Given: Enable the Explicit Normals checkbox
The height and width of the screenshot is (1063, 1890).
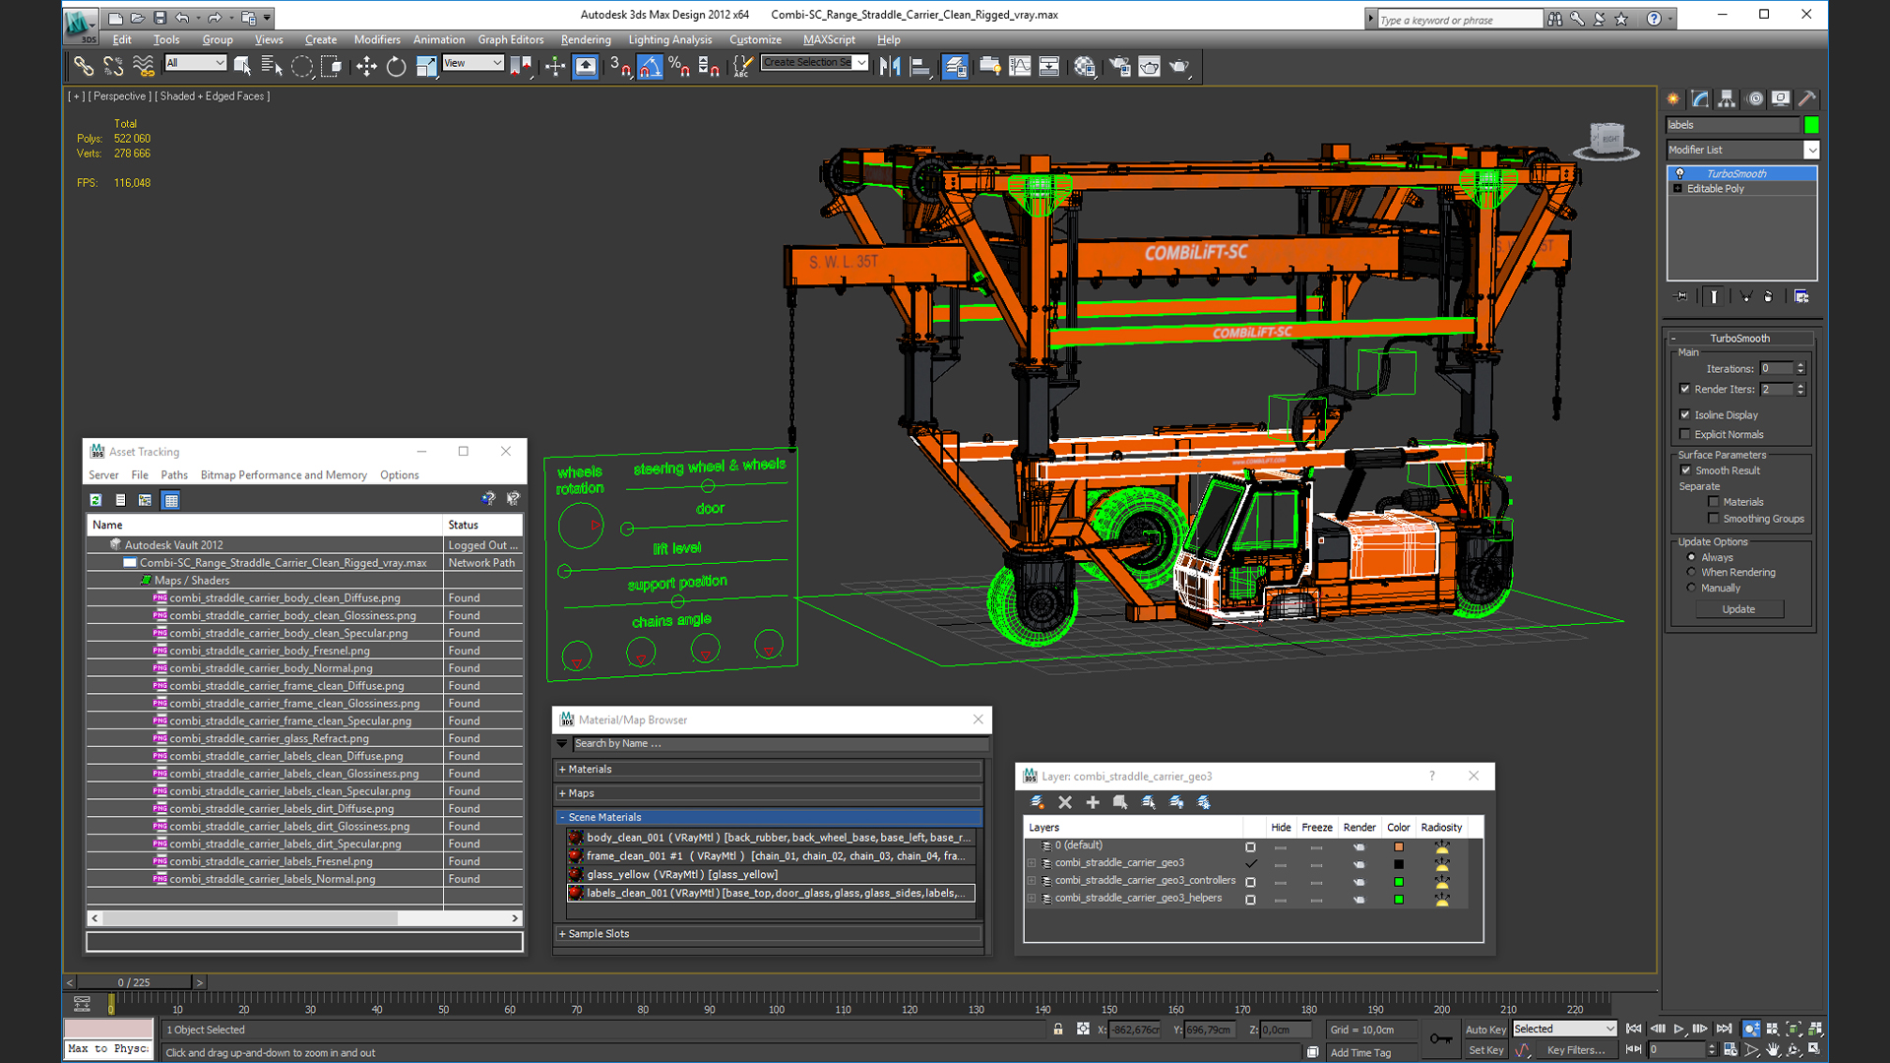Looking at the screenshot, I should (x=1685, y=434).
